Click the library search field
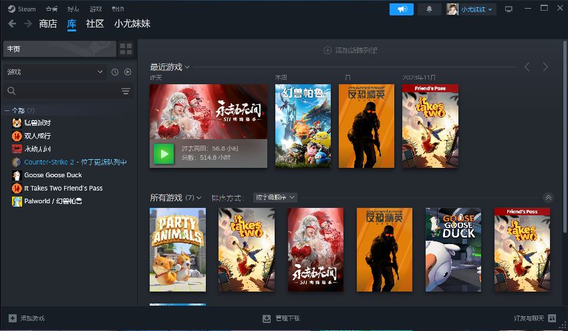Viewport: 568px width, 331px height. (68, 91)
